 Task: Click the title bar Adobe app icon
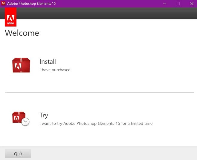point(3,3)
